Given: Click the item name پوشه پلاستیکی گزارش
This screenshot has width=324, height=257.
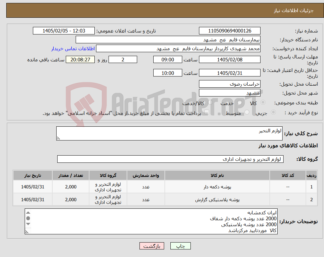Looking at the screenshot, I should click(217, 200).
